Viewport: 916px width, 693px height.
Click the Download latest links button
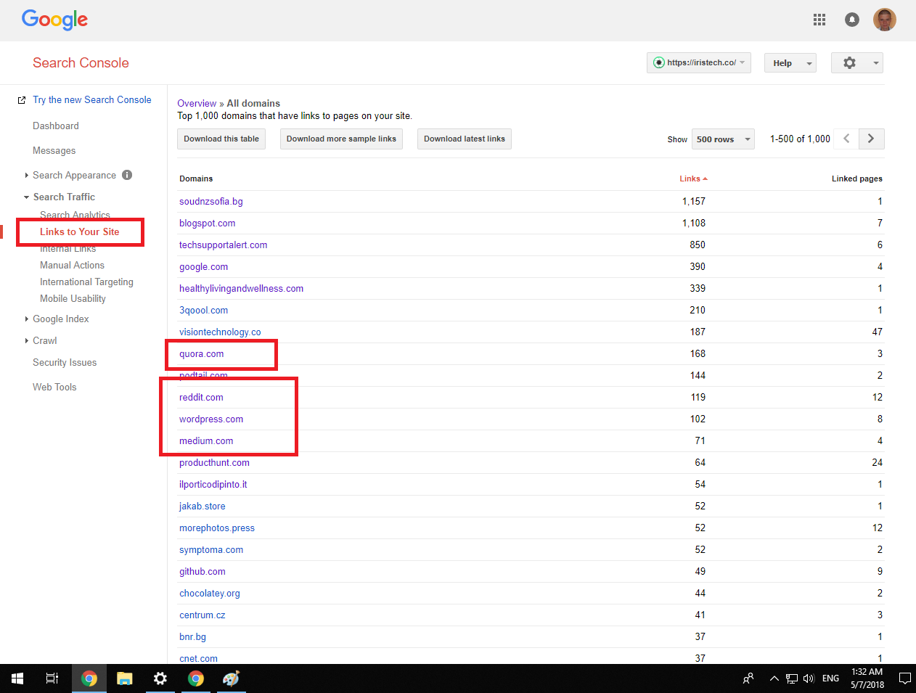click(465, 139)
